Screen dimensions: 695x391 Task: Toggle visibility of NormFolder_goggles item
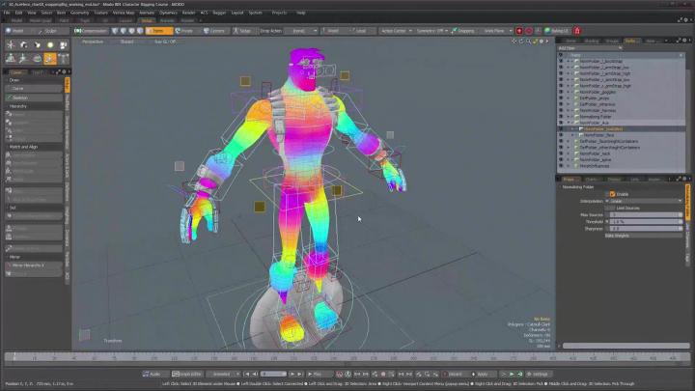(562, 92)
